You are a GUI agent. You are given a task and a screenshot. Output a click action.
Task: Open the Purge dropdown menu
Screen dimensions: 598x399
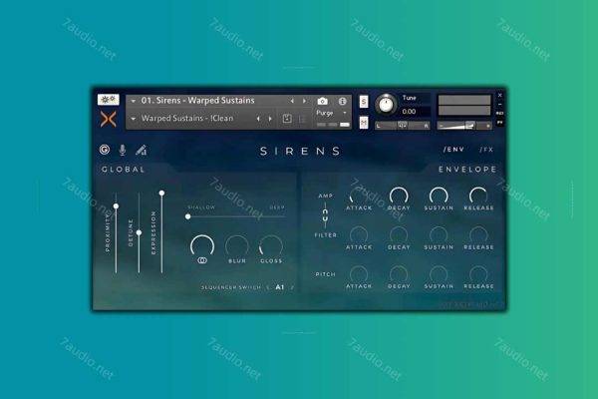coord(332,113)
